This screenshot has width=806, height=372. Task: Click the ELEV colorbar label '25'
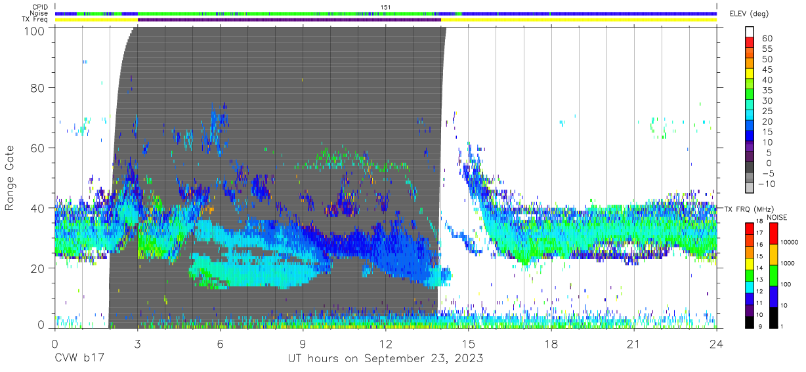(x=767, y=111)
